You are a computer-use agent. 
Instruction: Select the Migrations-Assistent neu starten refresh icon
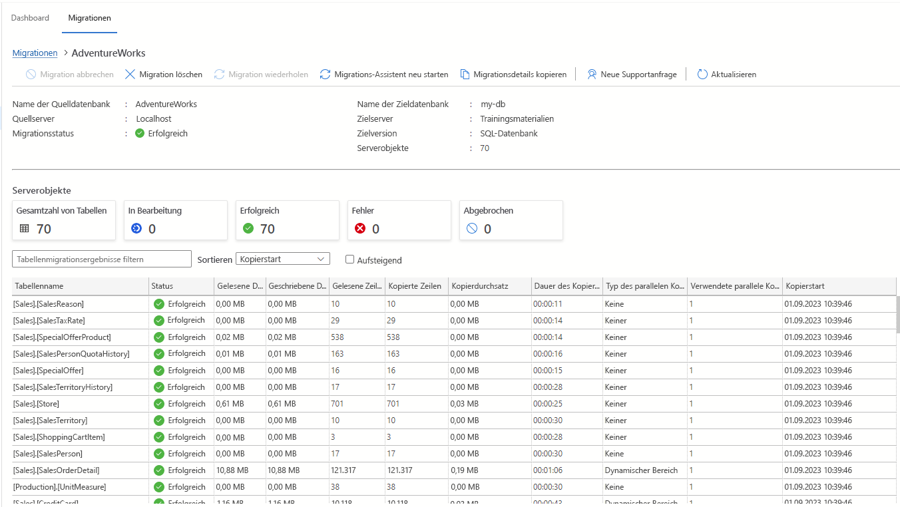coord(325,74)
